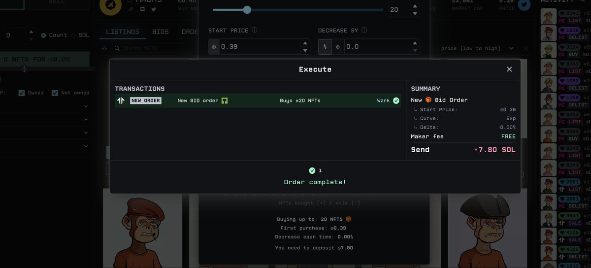Increase the NFT count with the up arrow beside 20
This screenshot has height=268, width=591.
point(415,6)
